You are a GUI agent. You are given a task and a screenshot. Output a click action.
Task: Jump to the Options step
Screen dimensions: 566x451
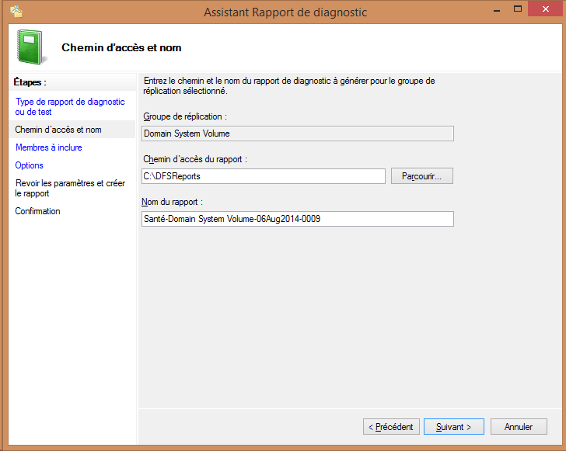(29, 165)
